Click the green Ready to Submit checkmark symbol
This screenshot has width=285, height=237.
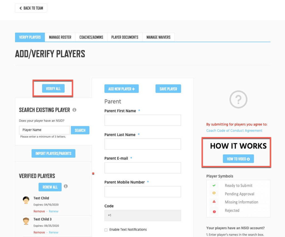tap(214, 185)
